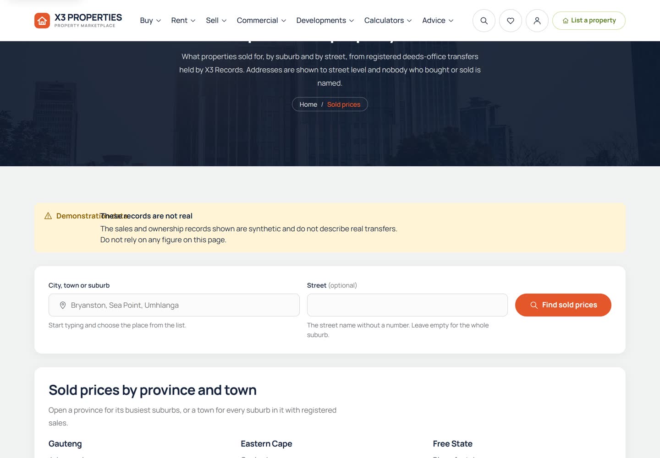Click the Gauteng province heading
The width and height of the screenshot is (660, 458).
(65, 444)
